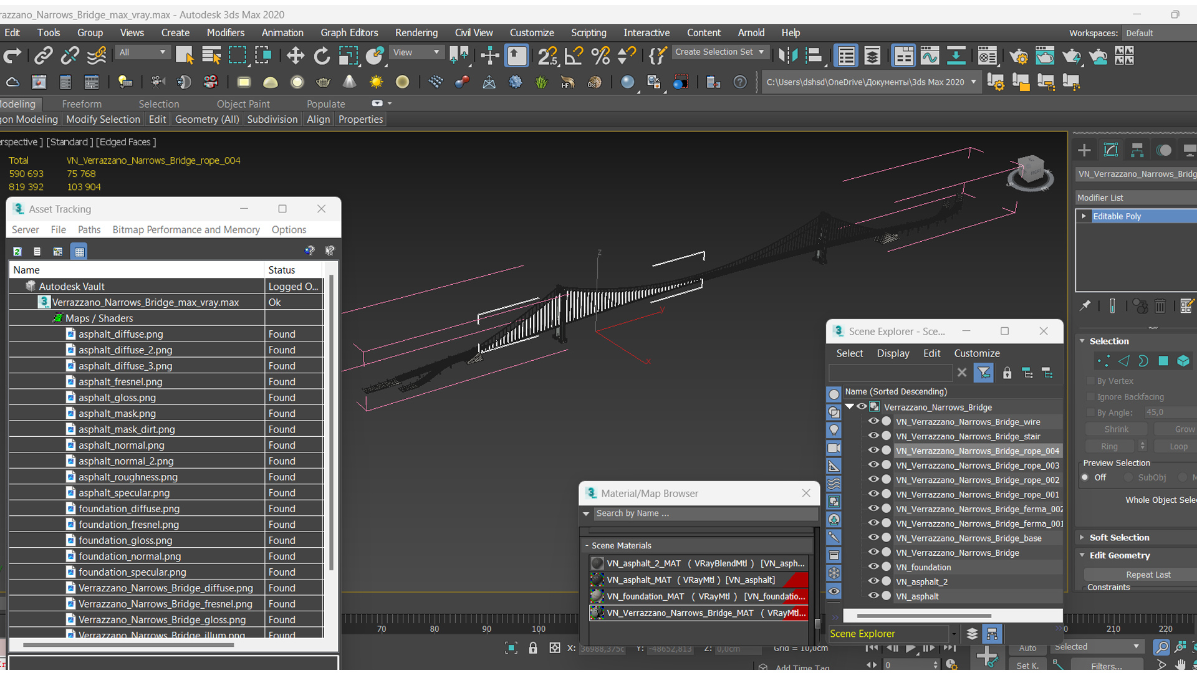Select the Rotate tool in main toolbar
The height and width of the screenshot is (673, 1197).
[x=322, y=56]
